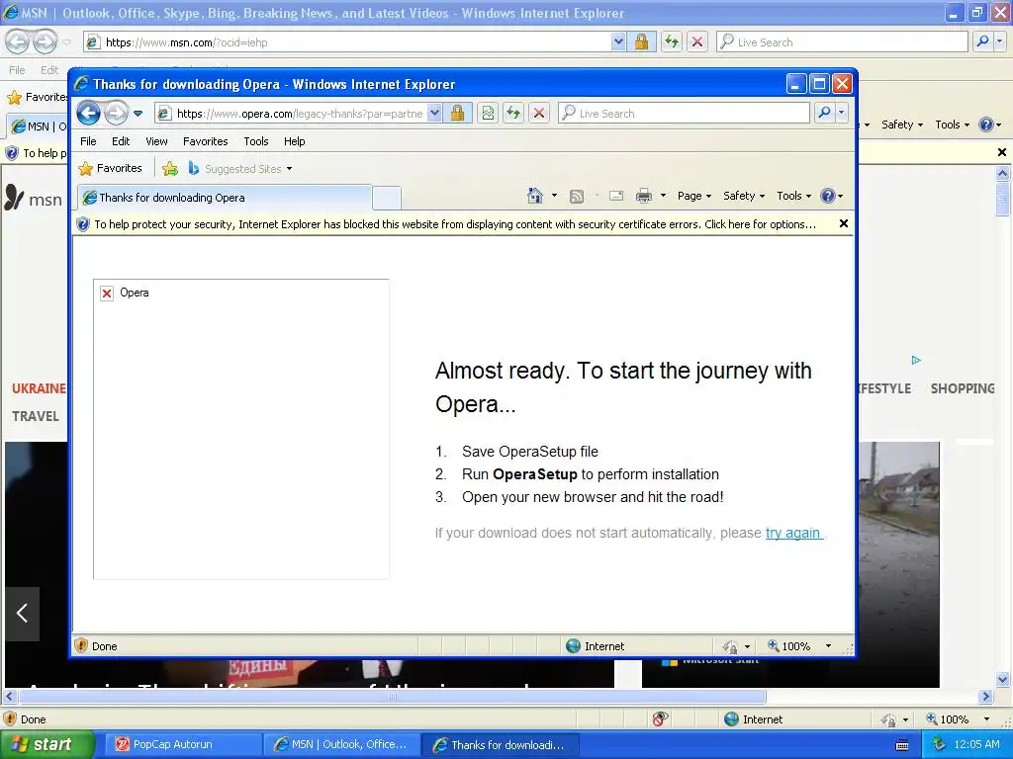The width and height of the screenshot is (1013, 759).
Task: Click the refresh icon in MSN window
Action: tap(672, 42)
